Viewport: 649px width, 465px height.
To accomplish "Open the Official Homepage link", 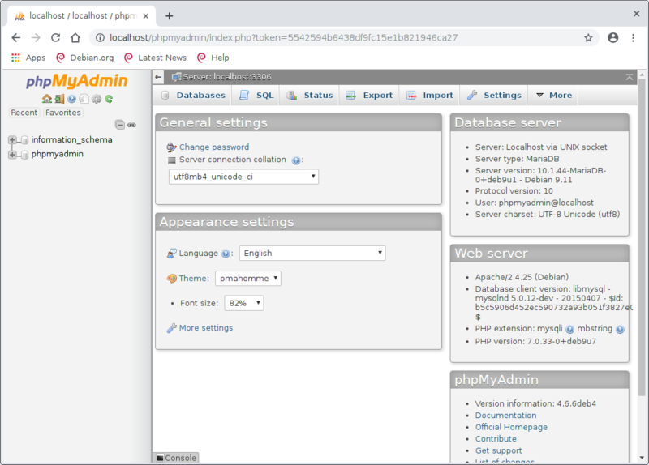I will (511, 427).
